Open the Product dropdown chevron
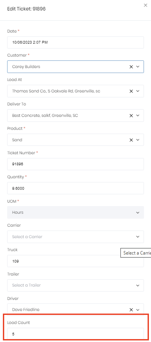The image size is (151, 342). (x=138, y=140)
